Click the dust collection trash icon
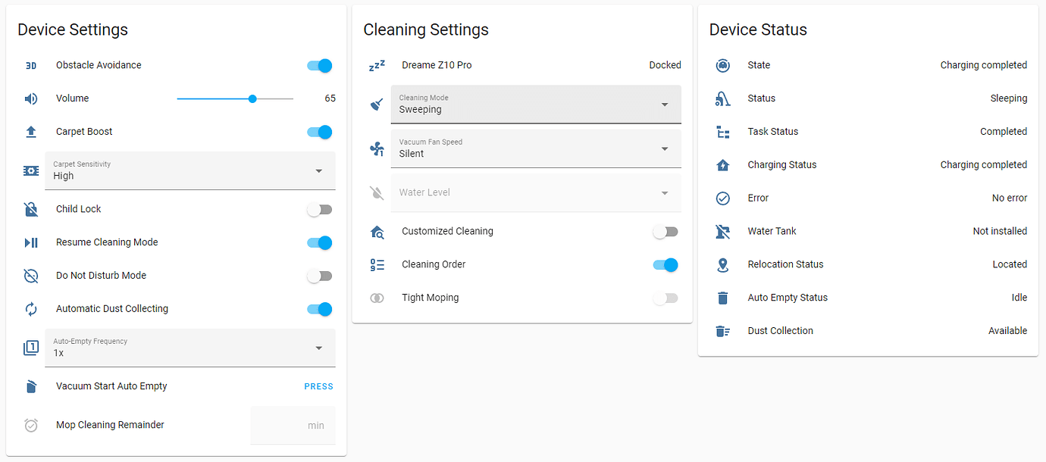The height and width of the screenshot is (462, 1046). pos(722,331)
